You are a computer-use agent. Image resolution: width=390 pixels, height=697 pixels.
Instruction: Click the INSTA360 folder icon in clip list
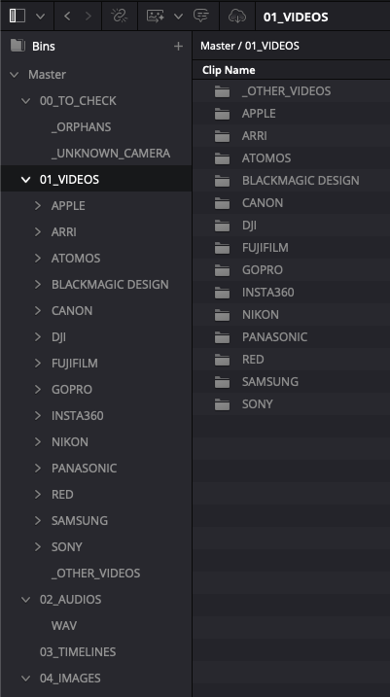tap(223, 293)
